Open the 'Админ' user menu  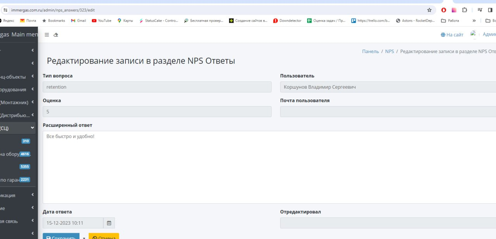point(489,34)
